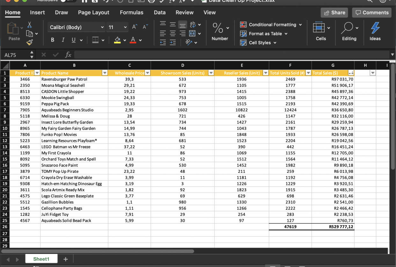Click the Cut scissors icon

tap(30, 25)
